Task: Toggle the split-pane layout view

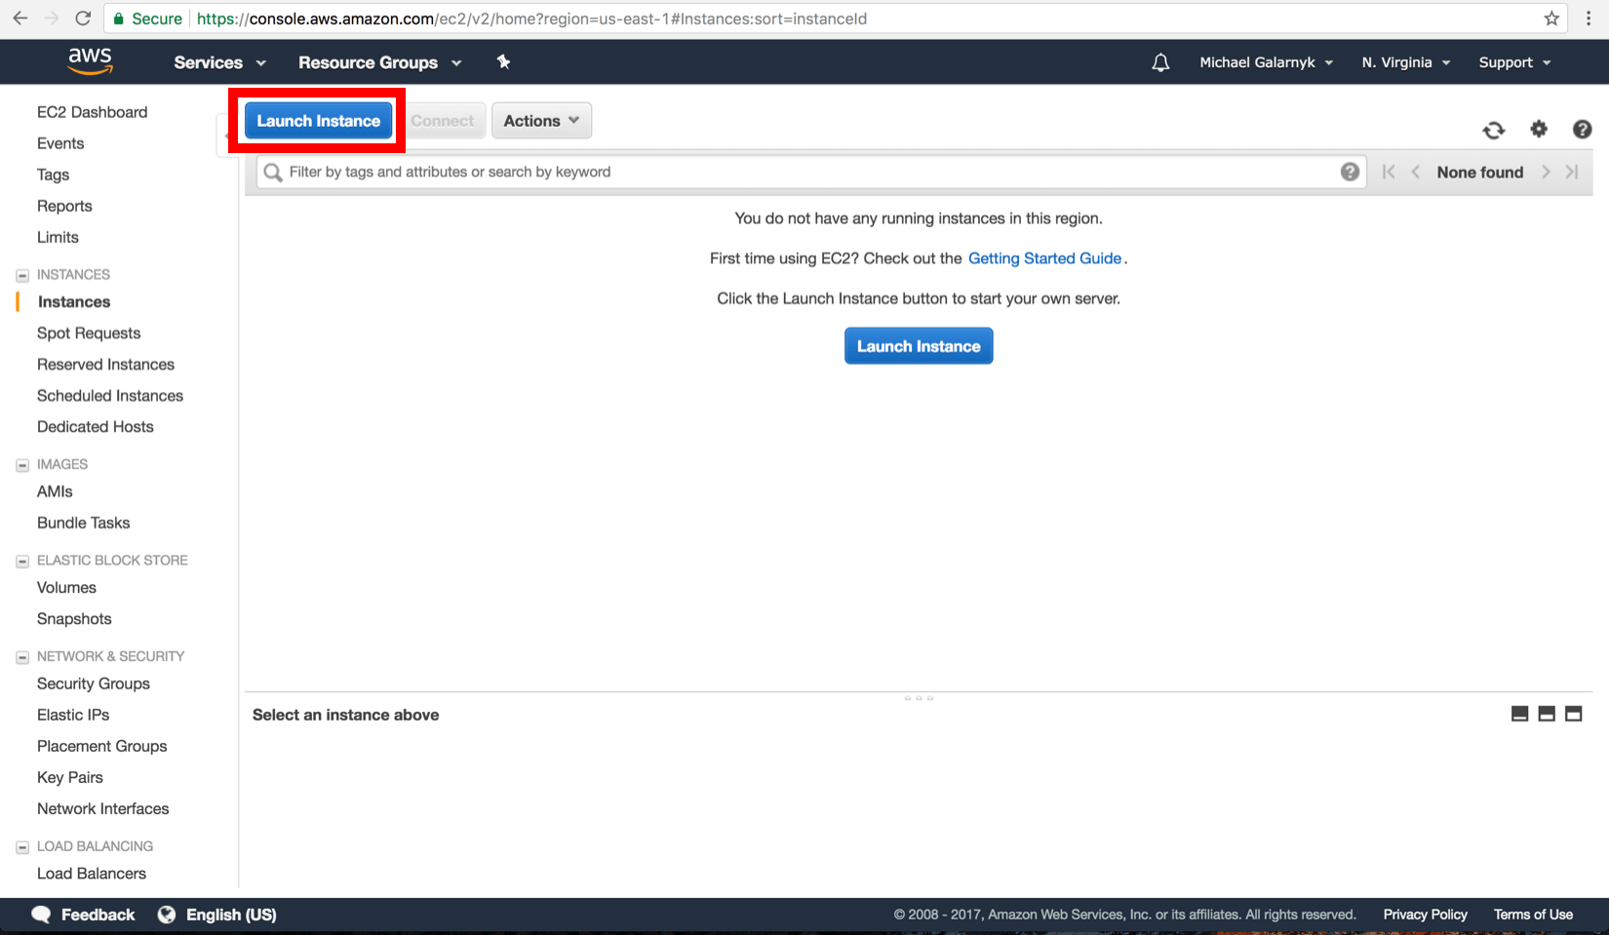Action: pyautogui.click(x=1546, y=714)
